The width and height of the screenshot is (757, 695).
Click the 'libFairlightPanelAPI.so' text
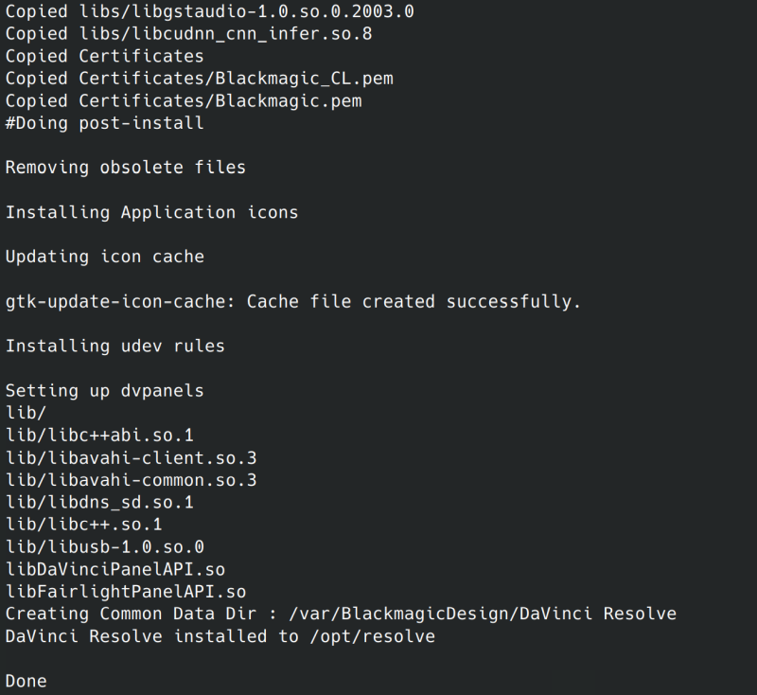(126, 592)
